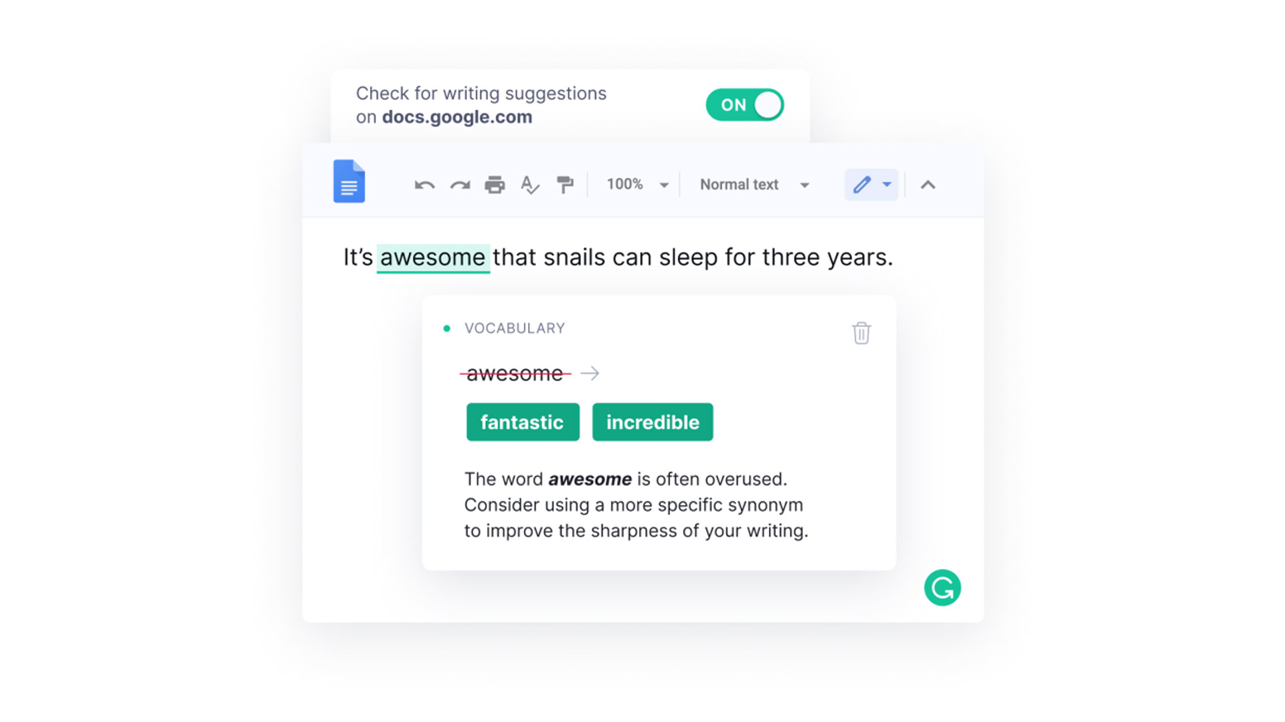Toggle the pencil edit mode dropdown
This screenshot has width=1285, height=722.
(x=887, y=183)
